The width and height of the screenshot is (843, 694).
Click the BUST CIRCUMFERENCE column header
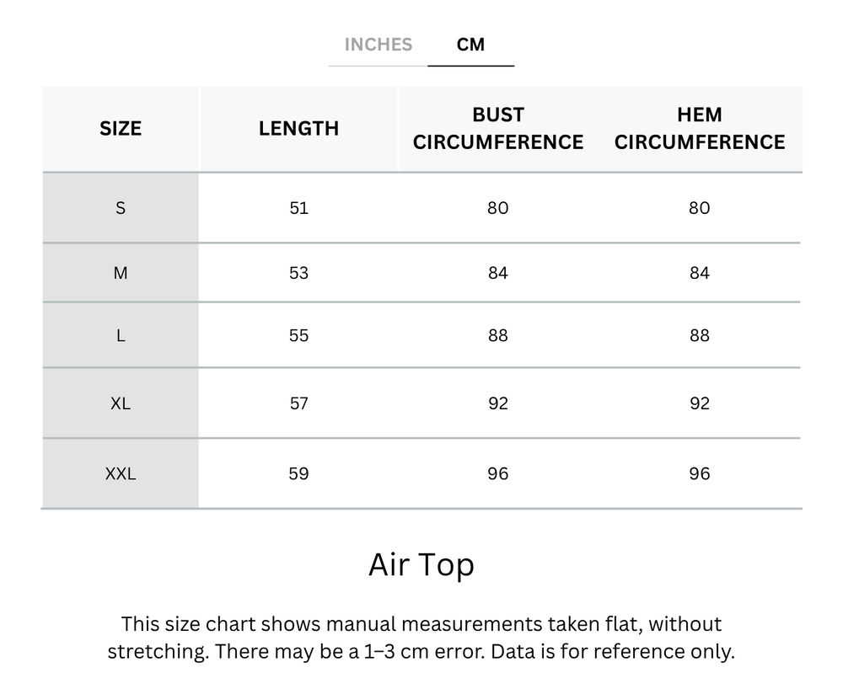pyautogui.click(x=498, y=128)
